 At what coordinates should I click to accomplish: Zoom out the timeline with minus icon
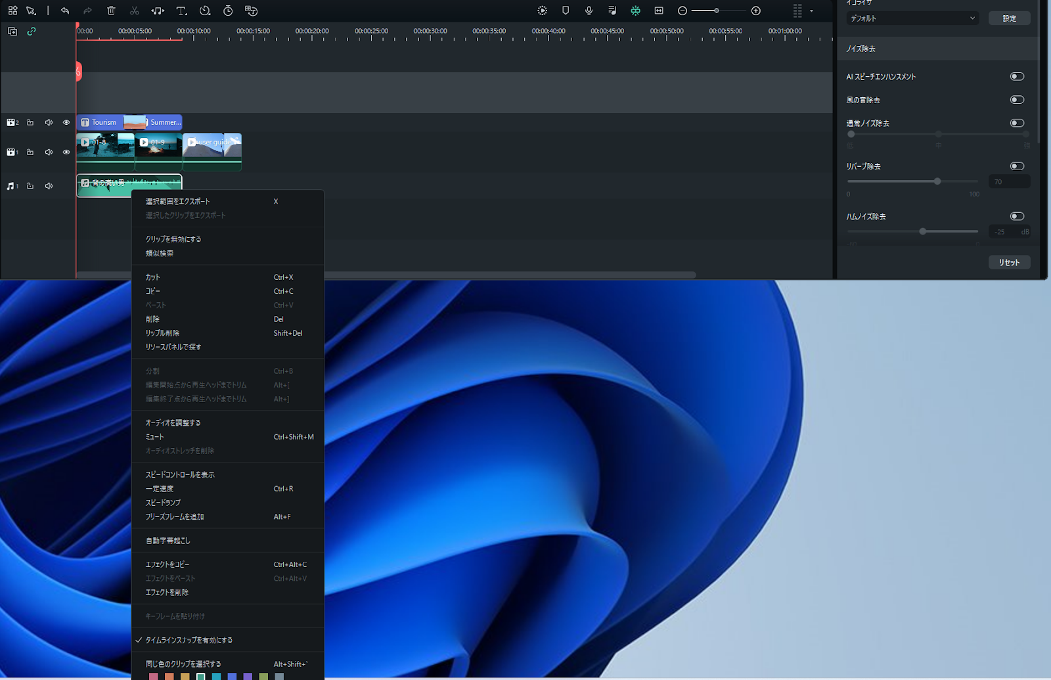[x=682, y=11]
